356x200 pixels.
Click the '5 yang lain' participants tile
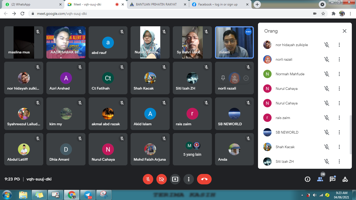click(x=192, y=149)
